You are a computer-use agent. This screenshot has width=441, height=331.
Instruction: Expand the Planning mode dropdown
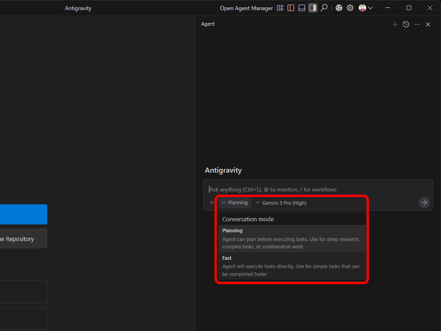tap(235, 202)
